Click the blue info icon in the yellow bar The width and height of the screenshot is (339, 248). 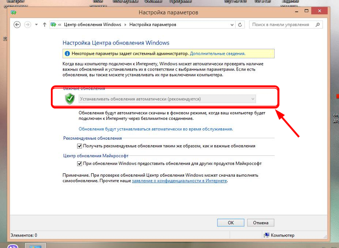(x=67, y=54)
